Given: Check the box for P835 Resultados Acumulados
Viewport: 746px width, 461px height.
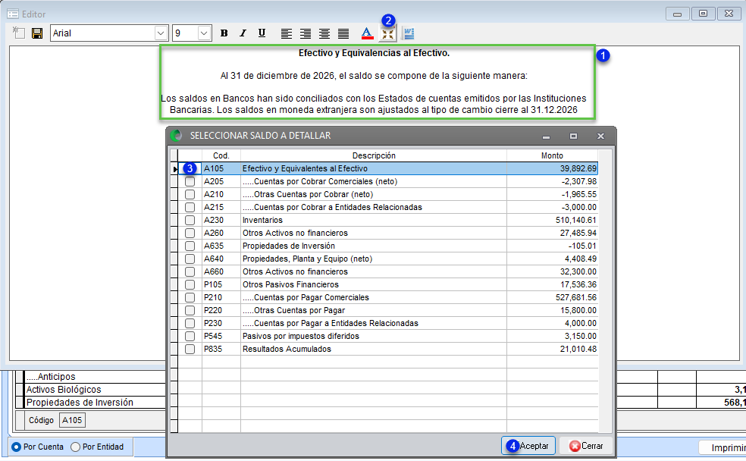Looking at the screenshot, I should (190, 349).
